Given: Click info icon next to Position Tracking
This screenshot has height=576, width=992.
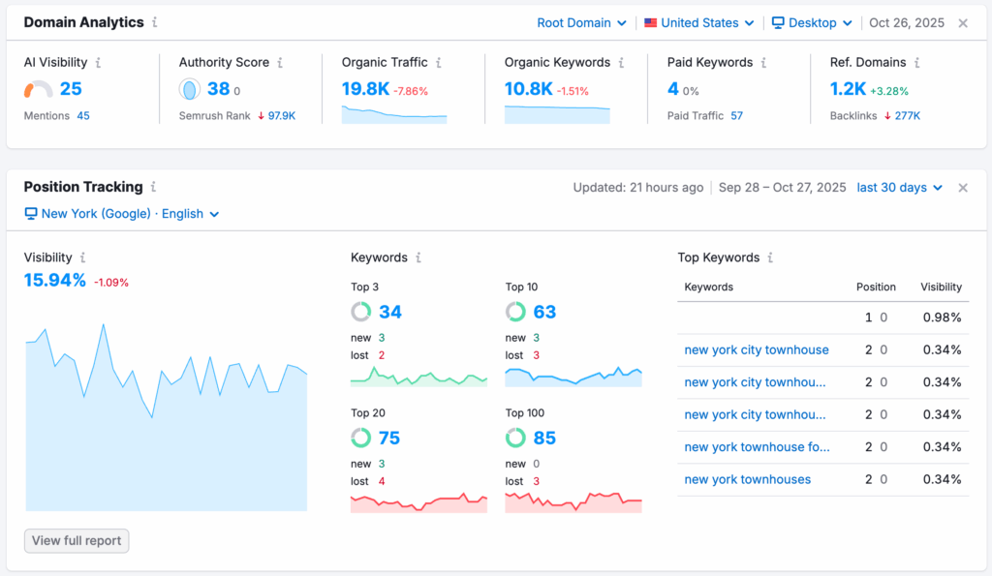Looking at the screenshot, I should [153, 187].
